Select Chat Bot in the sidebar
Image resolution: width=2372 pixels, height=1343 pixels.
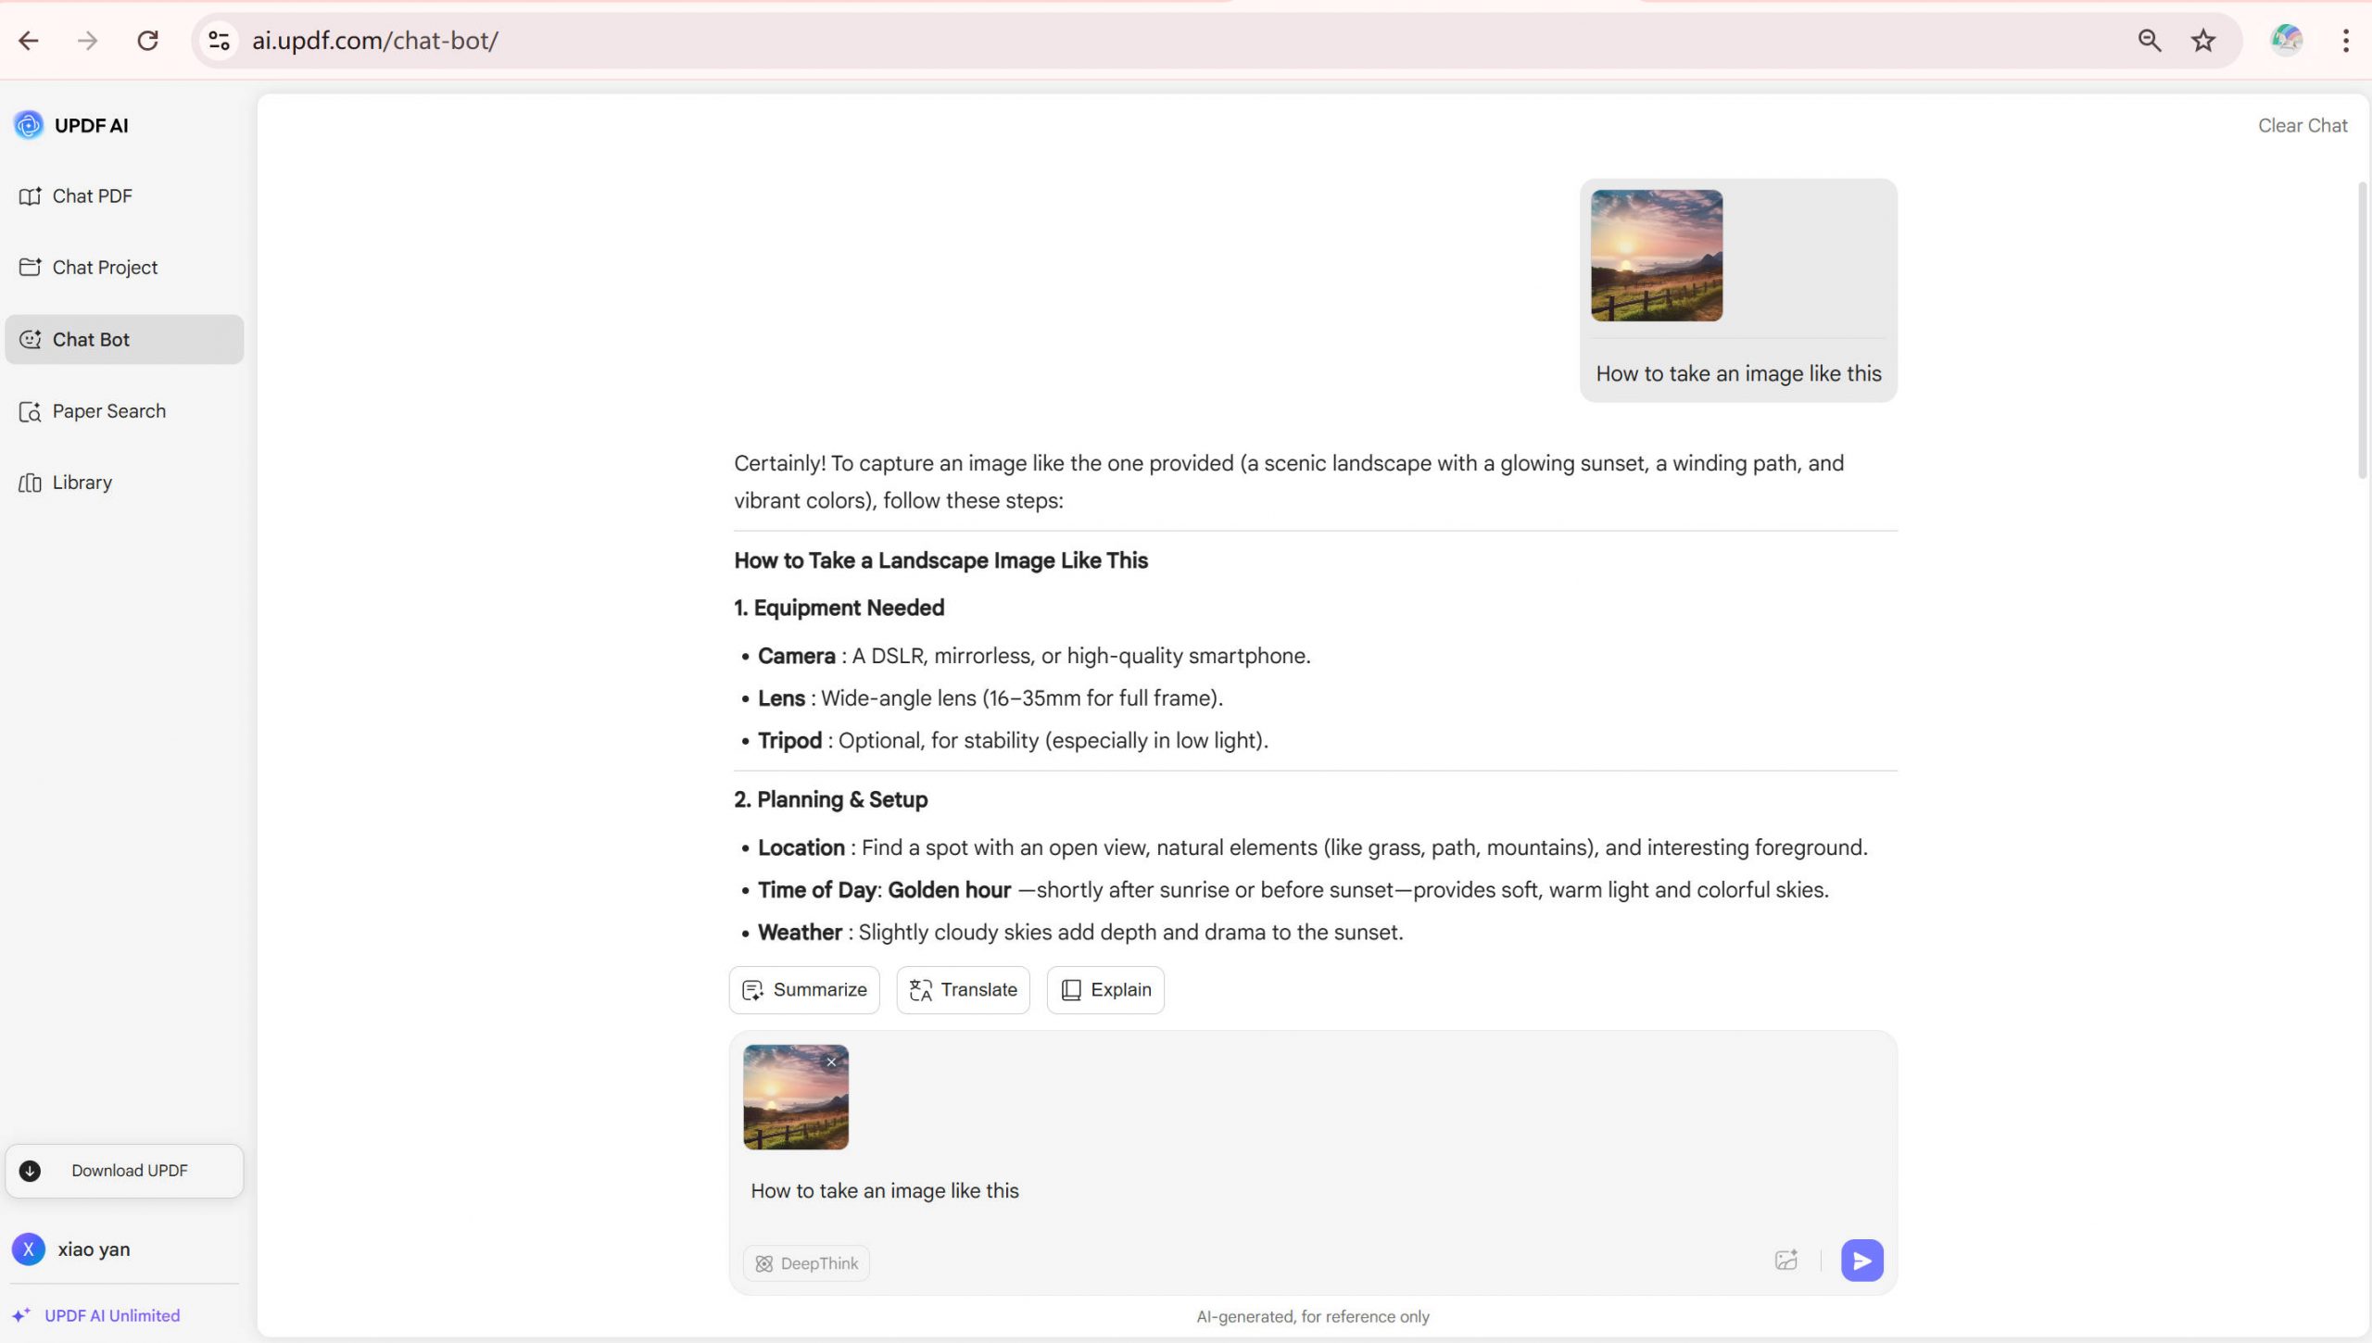[x=124, y=339]
